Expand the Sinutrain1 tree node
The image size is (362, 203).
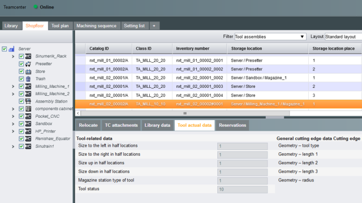coord(13,147)
